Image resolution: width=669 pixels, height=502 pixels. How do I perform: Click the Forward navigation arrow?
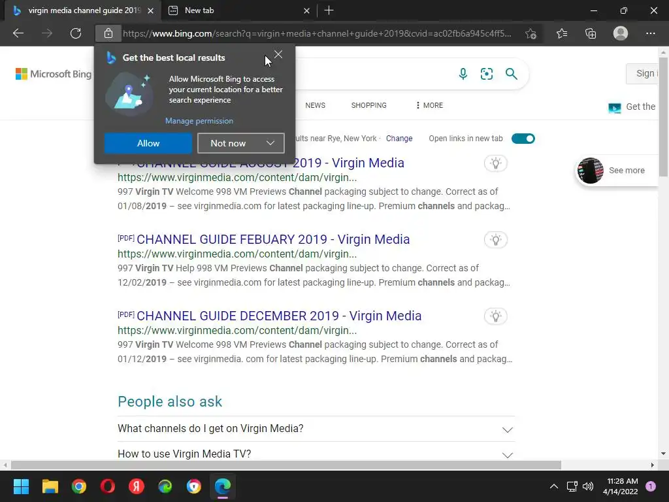(x=47, y=33)
